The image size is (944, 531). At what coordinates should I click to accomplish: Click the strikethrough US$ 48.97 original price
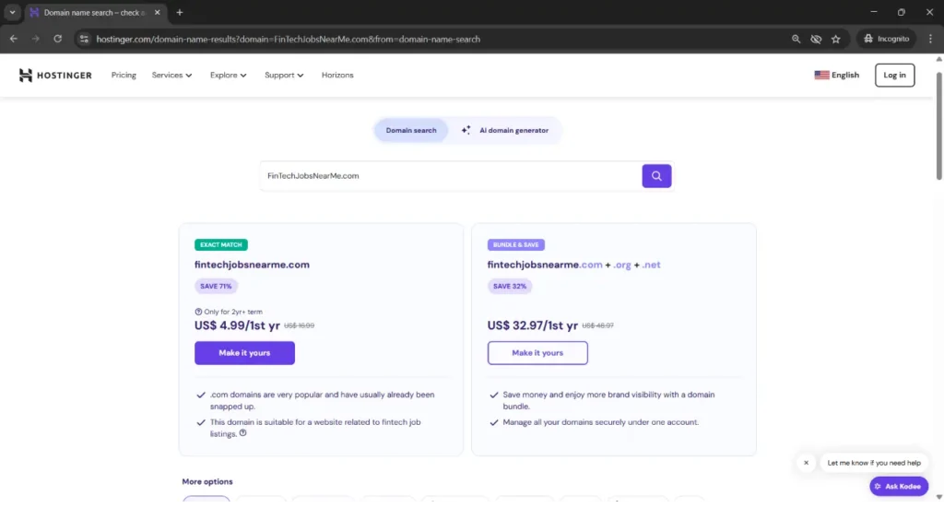(597, 325)
